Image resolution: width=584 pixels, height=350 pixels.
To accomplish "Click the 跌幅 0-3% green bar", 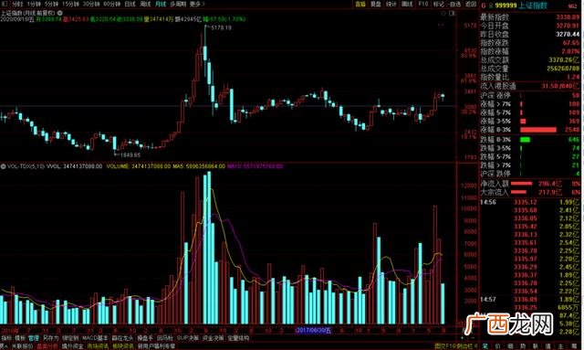I will click(526, 140).
